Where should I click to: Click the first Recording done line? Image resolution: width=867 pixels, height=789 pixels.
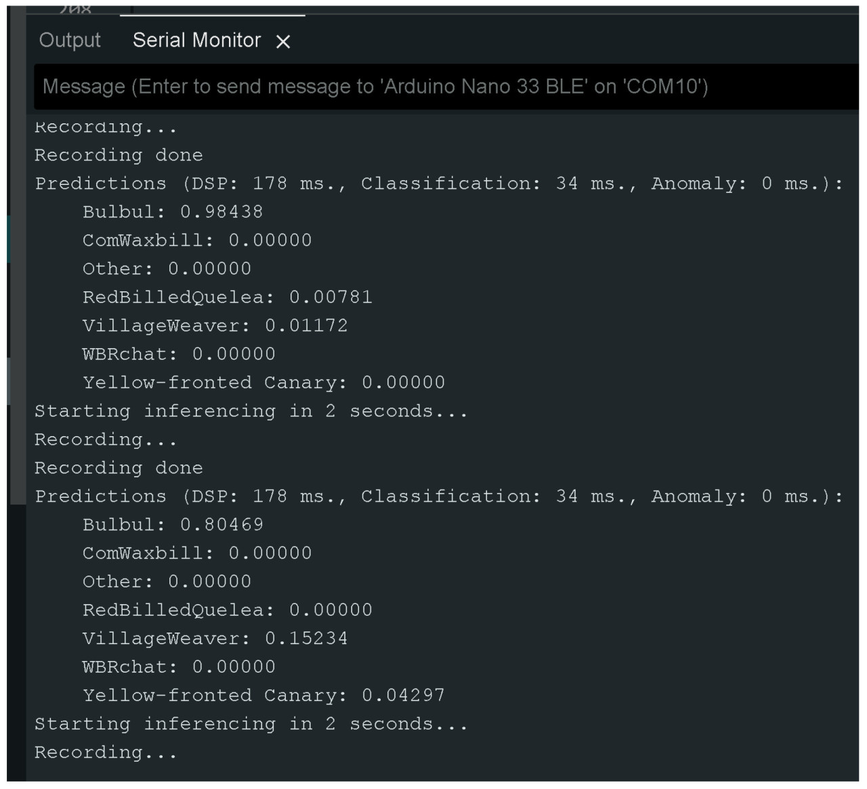(119, 154)
